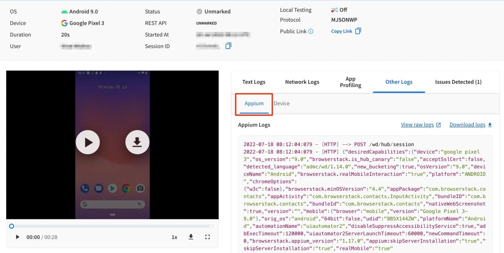The width and height of the screenshot is (504, 253).
Task: Select the Appium sub-tab
Action: point(254,104)
